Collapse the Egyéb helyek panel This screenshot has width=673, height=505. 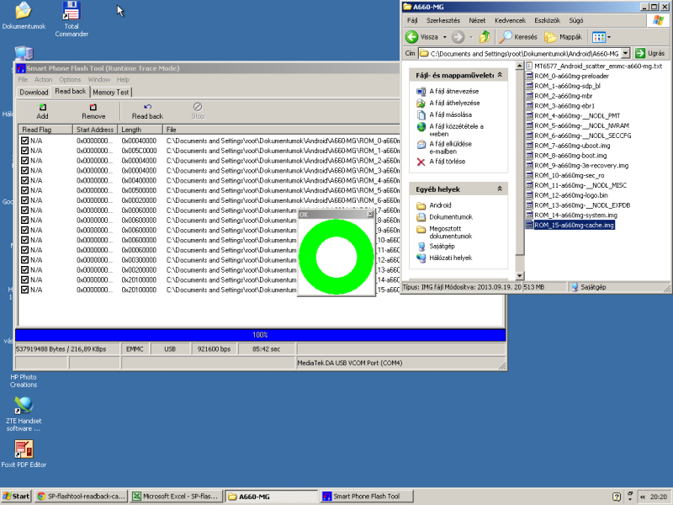point(500,189)
